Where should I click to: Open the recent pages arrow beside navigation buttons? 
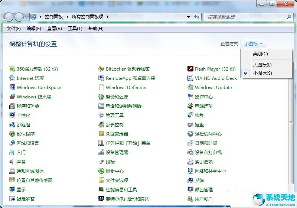coord(26,17)
